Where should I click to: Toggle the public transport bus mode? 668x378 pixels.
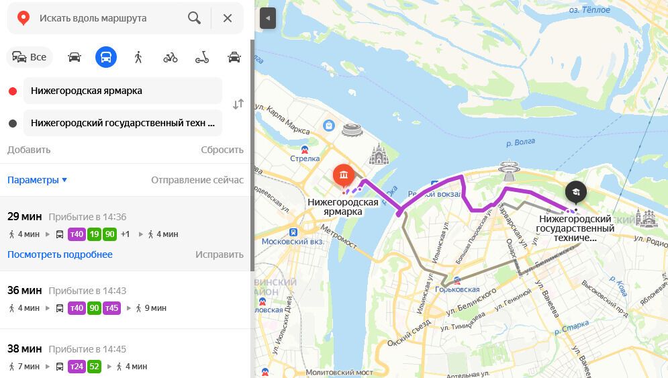pyautogui.click(x=106, y=57)
